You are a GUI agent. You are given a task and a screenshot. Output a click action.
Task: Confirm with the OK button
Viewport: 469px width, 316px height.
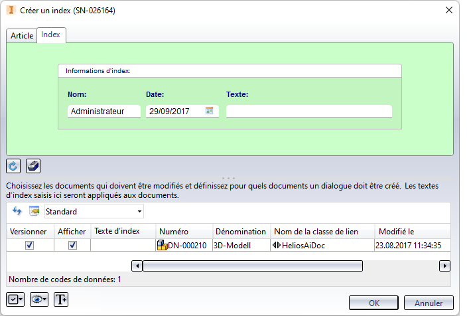(x=374, y=303)
